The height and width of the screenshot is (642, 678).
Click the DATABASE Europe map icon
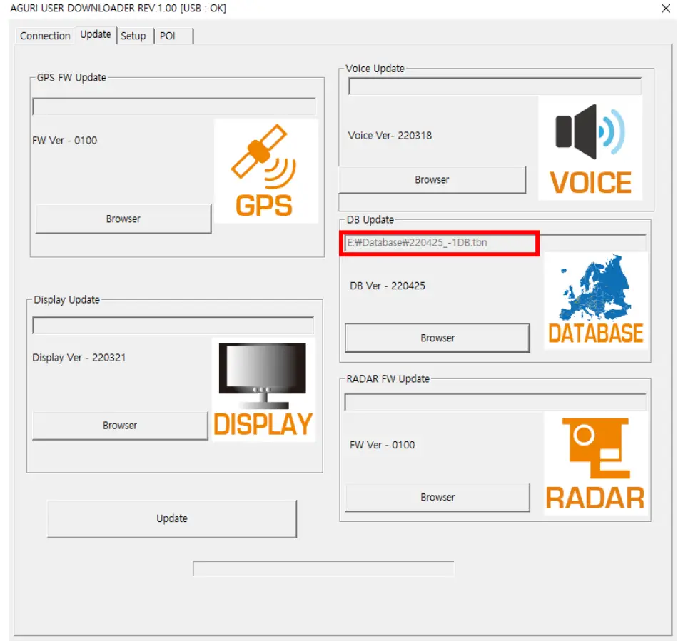(x=595, y=301)
